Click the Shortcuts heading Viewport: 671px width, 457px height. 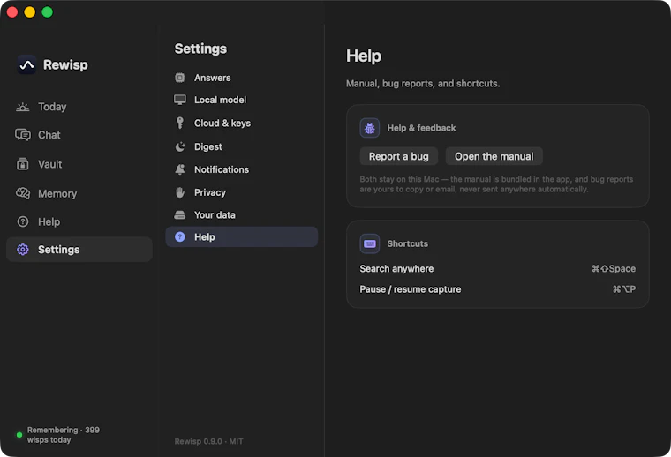(x=407, y=243)
